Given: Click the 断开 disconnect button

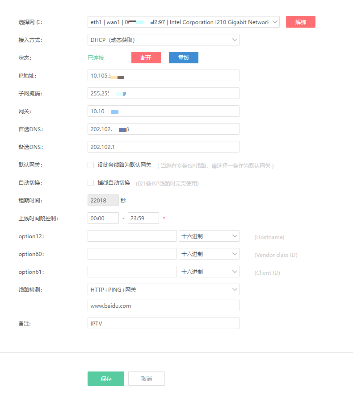Looking at the screenshot, I should point(146,58).
